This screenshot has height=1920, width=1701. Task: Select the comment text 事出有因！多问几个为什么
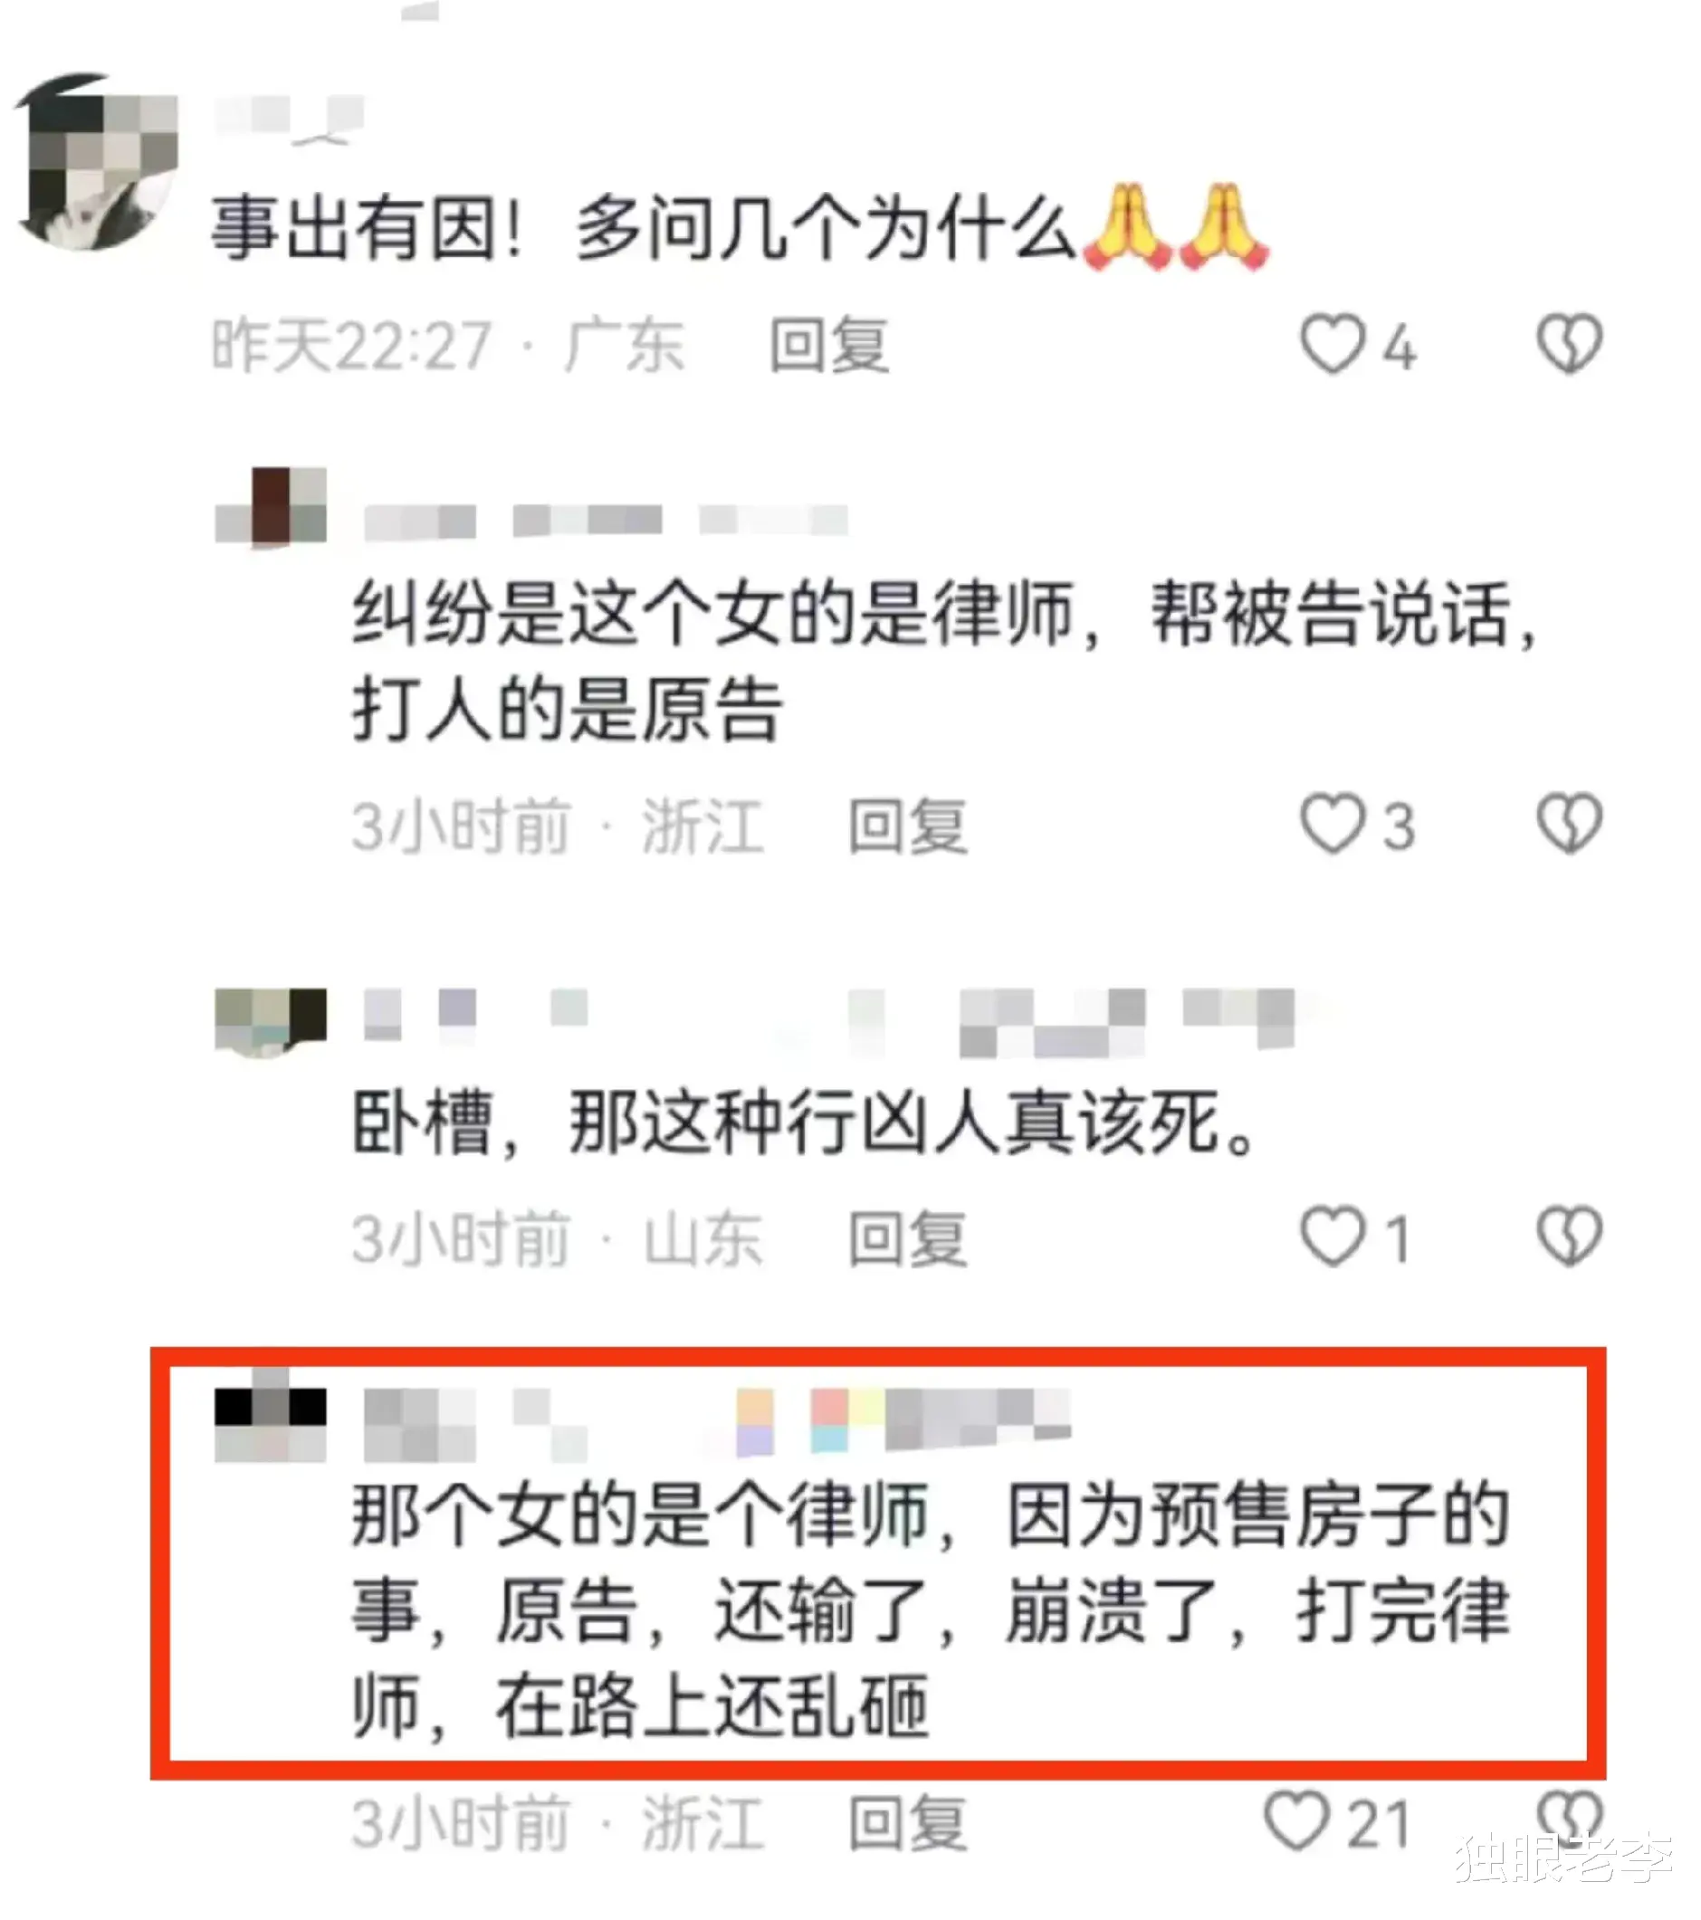pyautogui.click(x=645, y=229)
